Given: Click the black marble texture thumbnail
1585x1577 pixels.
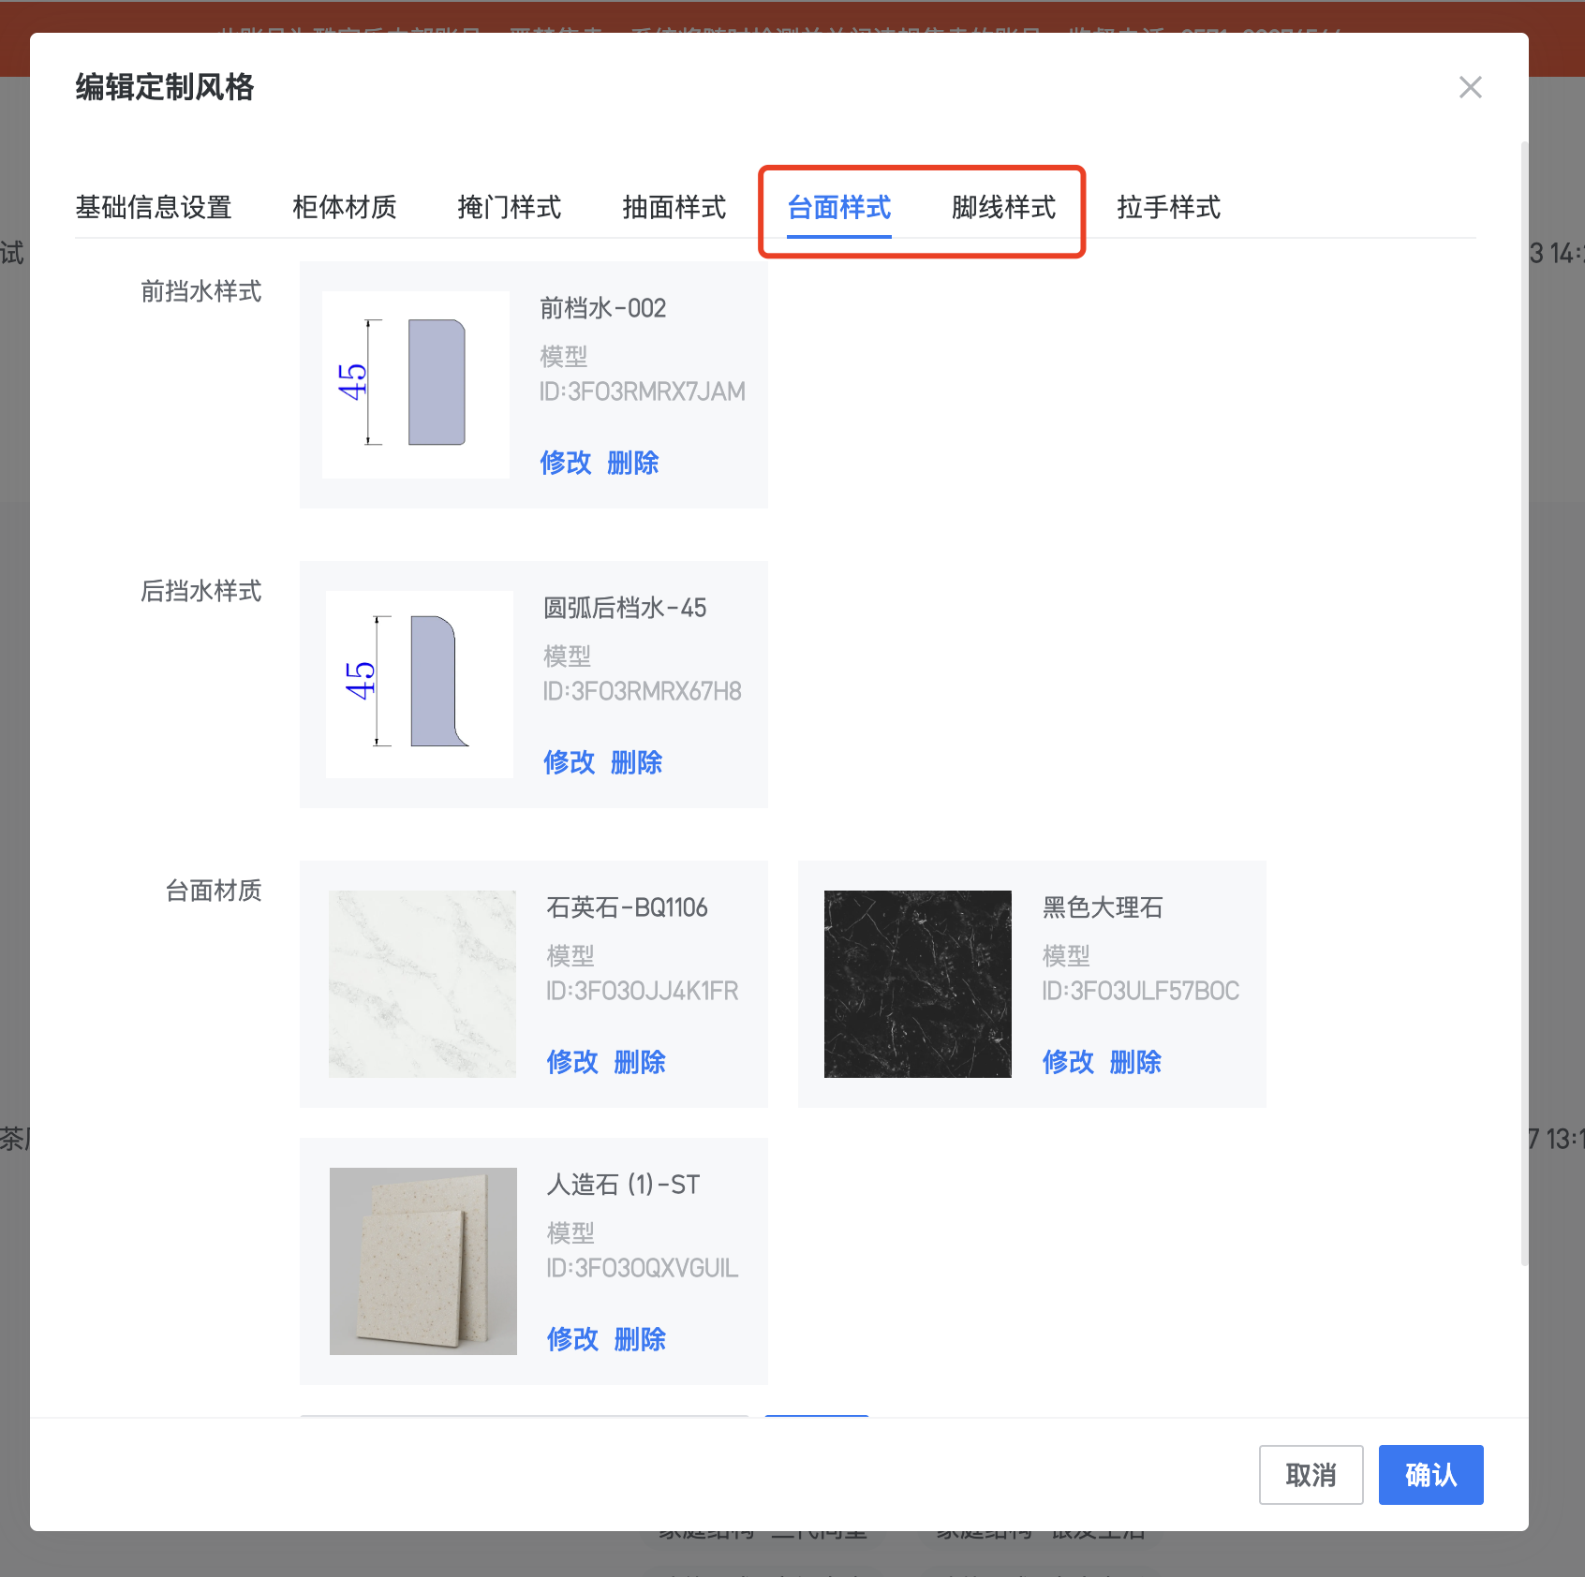Looking at the screenshot, I should pos(917,983).
